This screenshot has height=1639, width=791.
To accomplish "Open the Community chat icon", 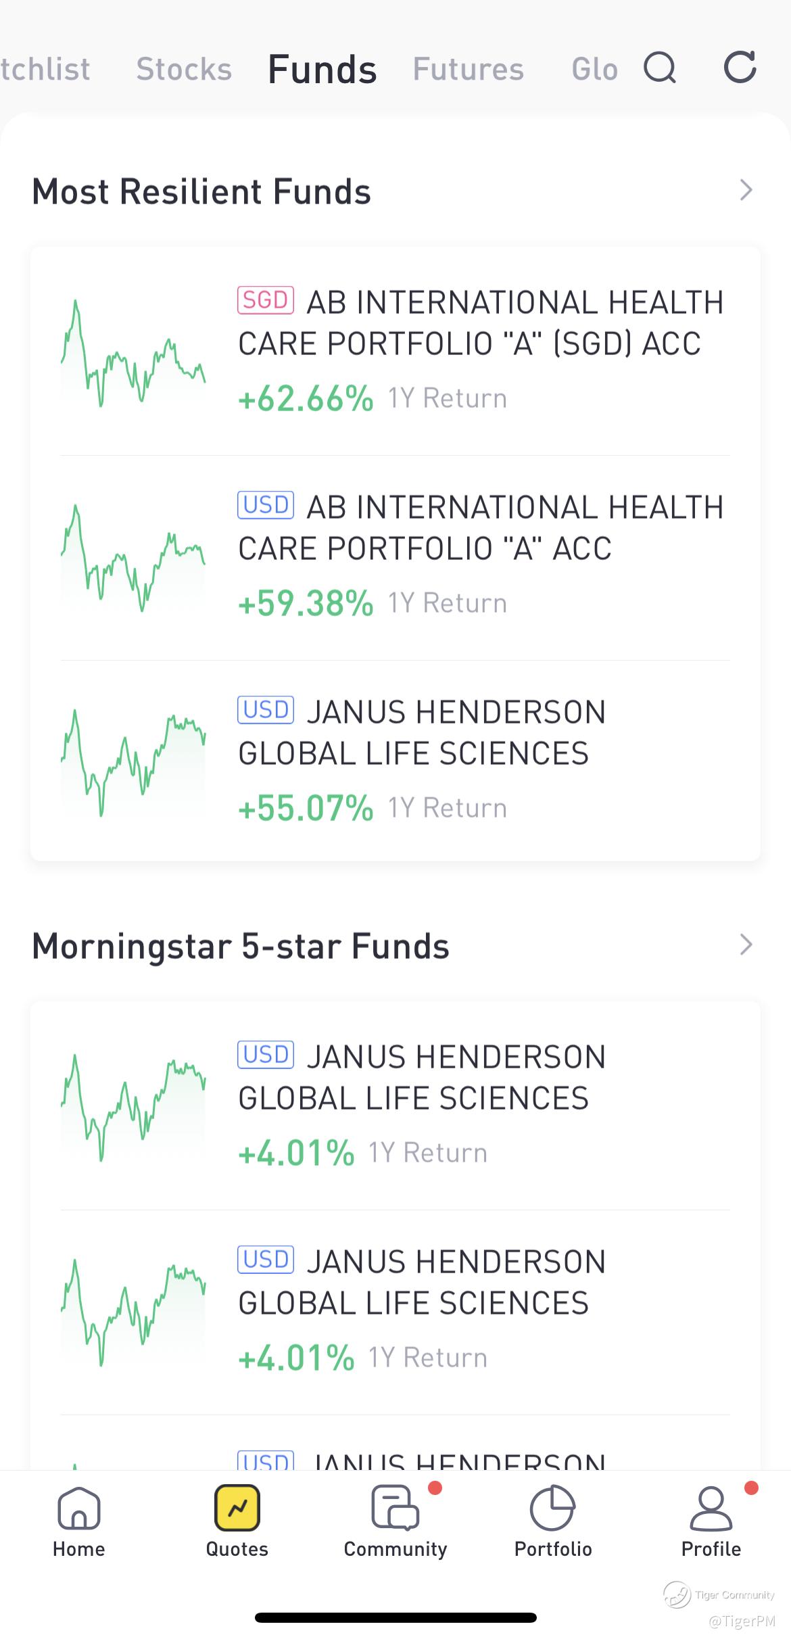I will 394,1508.
